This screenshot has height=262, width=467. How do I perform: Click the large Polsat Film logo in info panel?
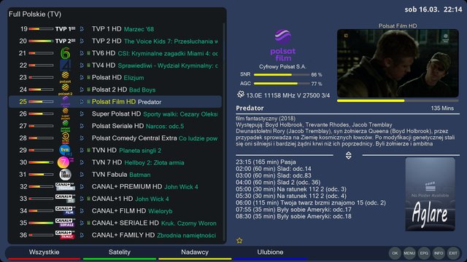pos(282,45)
